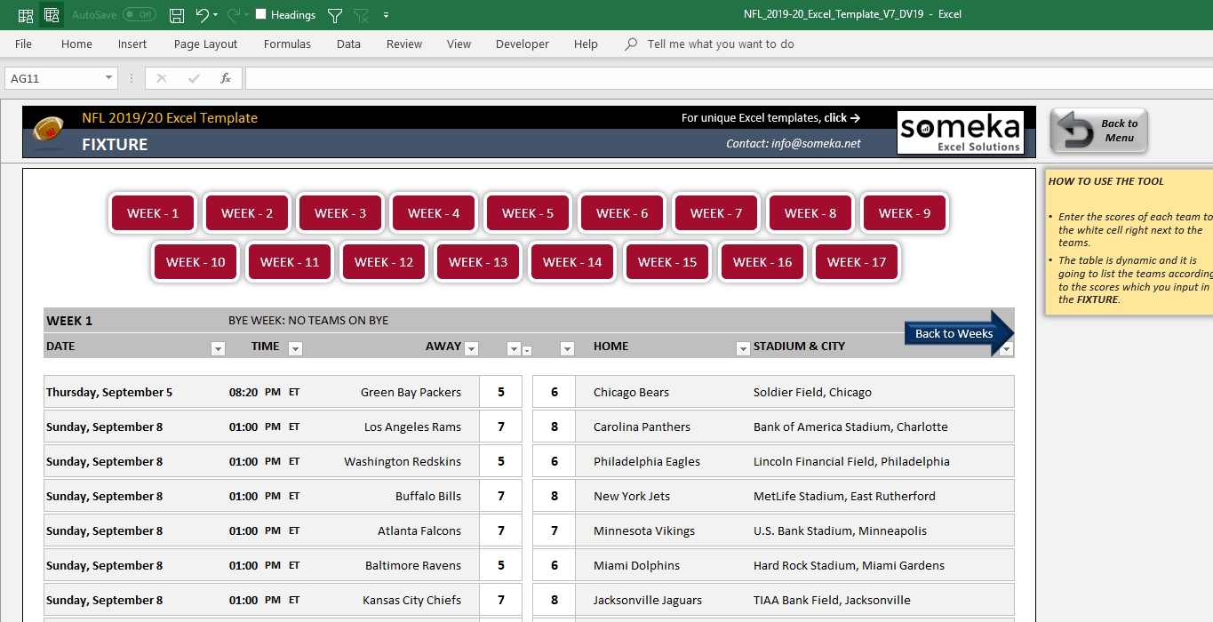The image size is (1213, 622).
Task: Toggle the AutoSave switch
Action: 139,15
